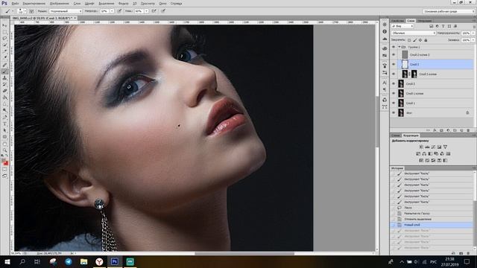The width and height of the screenshot is (477, 268).
Task: Add a Curves adjustment
Action: [433, 147]
